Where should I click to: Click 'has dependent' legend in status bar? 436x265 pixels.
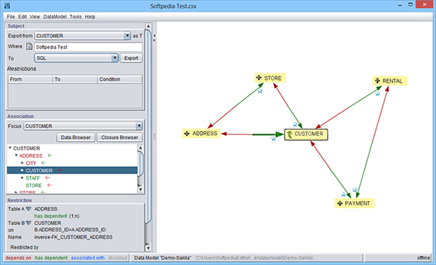(x=51, y=258)
